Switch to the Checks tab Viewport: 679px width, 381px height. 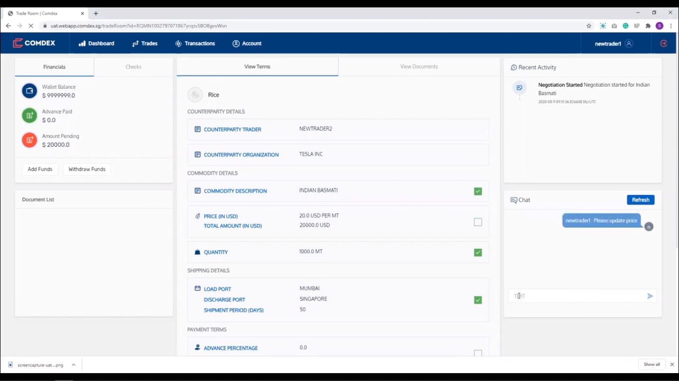pyautogui.click(x=133, y=67)
